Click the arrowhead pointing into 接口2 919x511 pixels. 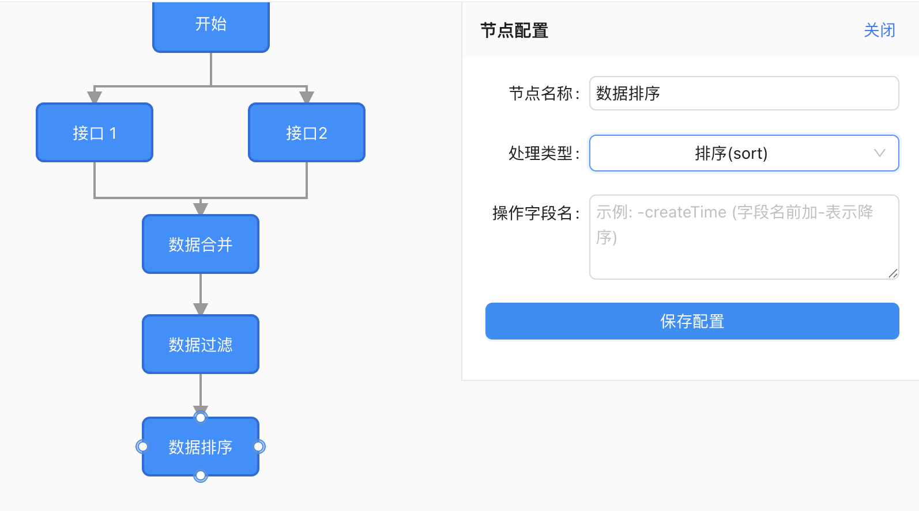point(307,96)
